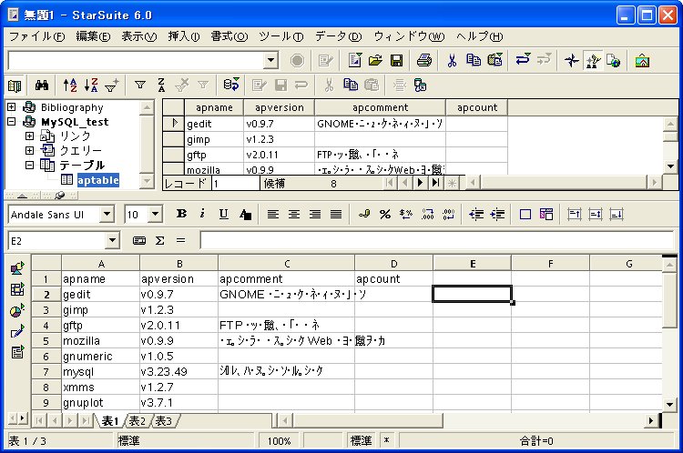The width and height of the screenshot is (683, 453).
Task: Select row header 5 in spreadsheet
Action: point(46,341)
